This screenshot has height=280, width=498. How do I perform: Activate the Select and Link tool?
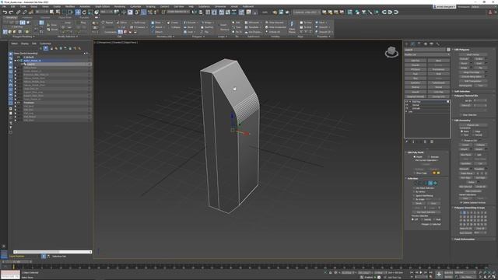(18, 12)
